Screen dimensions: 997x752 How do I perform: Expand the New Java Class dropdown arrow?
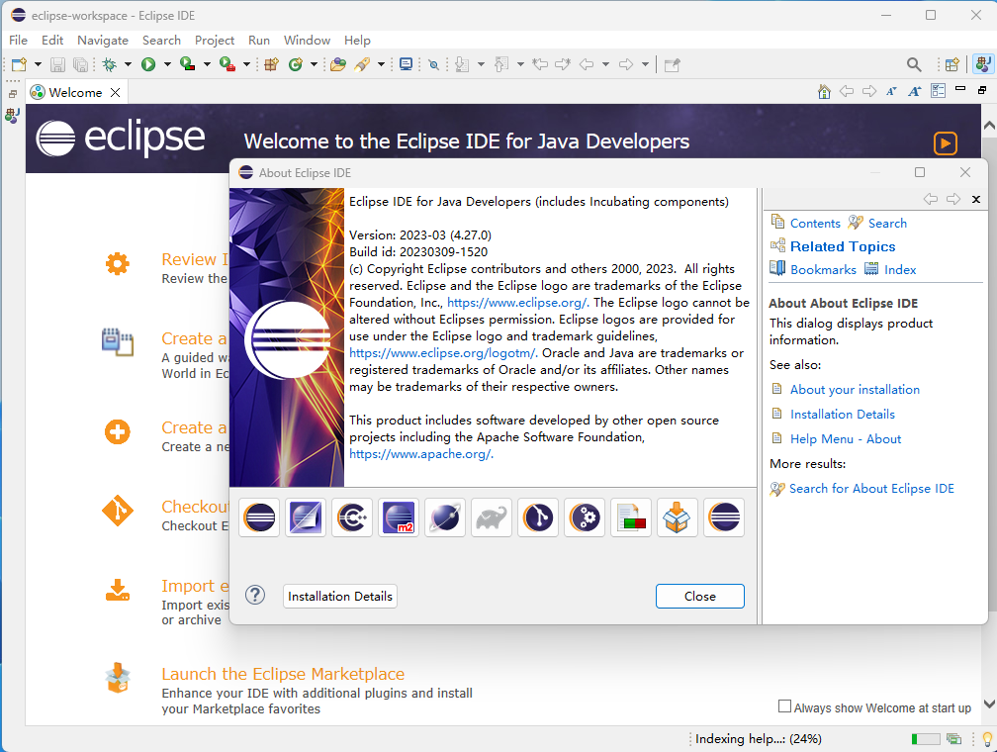pyautogui.click(x=314, y=64)
